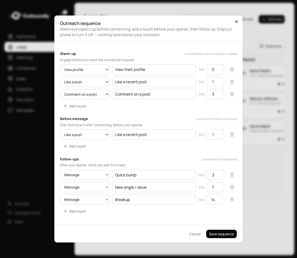Open the Message dropdown for New angle / value

tap(85, 187)
